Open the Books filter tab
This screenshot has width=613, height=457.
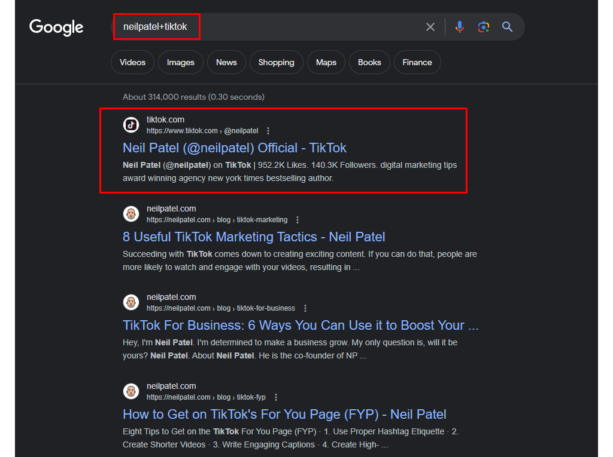click(369, 62)
